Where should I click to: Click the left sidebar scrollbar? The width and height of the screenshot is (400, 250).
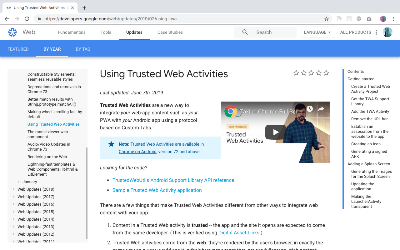(x=87, y=193)
